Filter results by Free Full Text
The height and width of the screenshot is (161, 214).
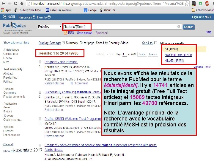[178, 55]
